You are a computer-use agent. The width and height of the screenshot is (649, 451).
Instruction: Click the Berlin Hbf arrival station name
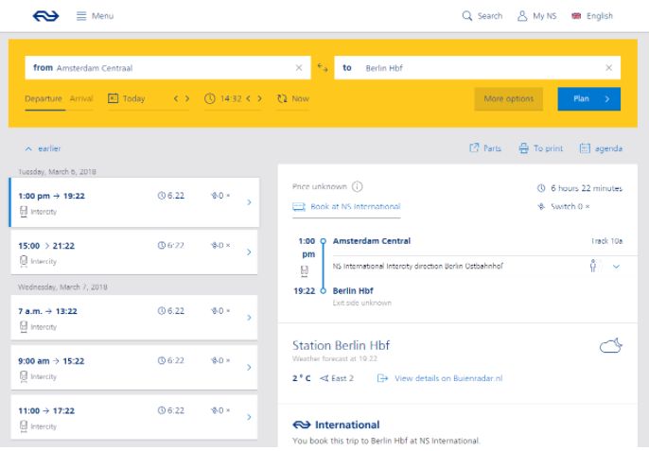[x=353, y=291]
